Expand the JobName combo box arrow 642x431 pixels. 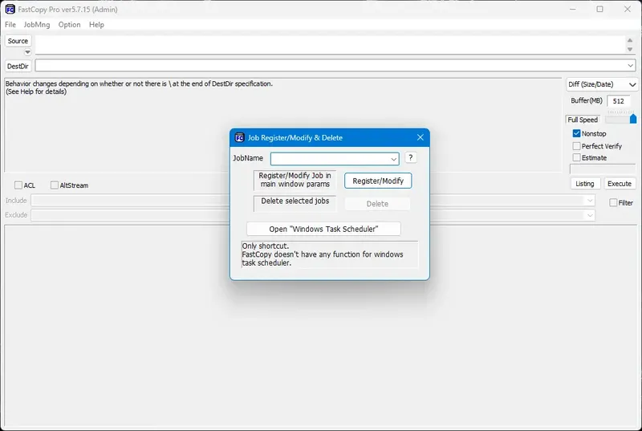tap(393, 159)
